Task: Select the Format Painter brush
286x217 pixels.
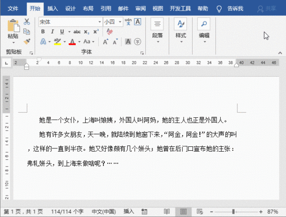Action: pos(27,41)
